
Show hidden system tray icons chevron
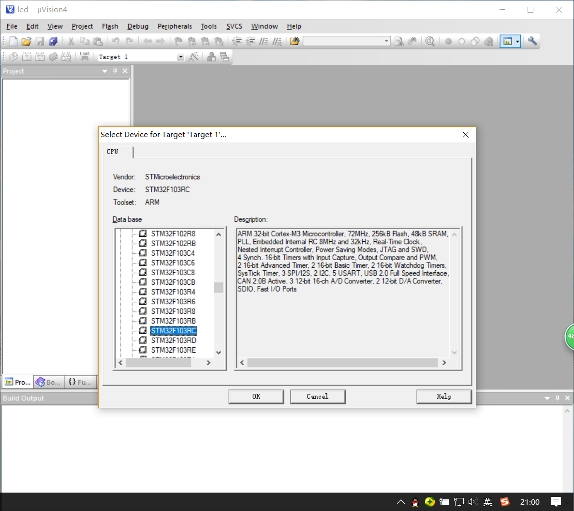tap(401, 502)
